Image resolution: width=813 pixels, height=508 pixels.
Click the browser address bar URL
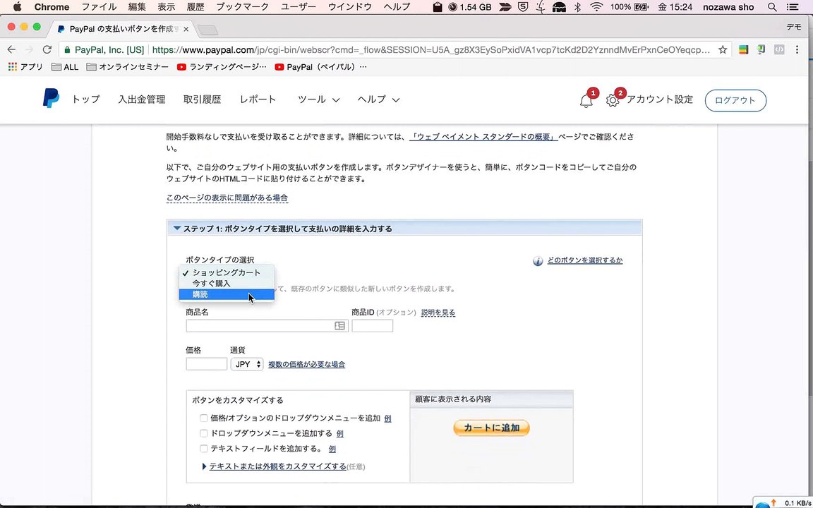tap(431, 50)
